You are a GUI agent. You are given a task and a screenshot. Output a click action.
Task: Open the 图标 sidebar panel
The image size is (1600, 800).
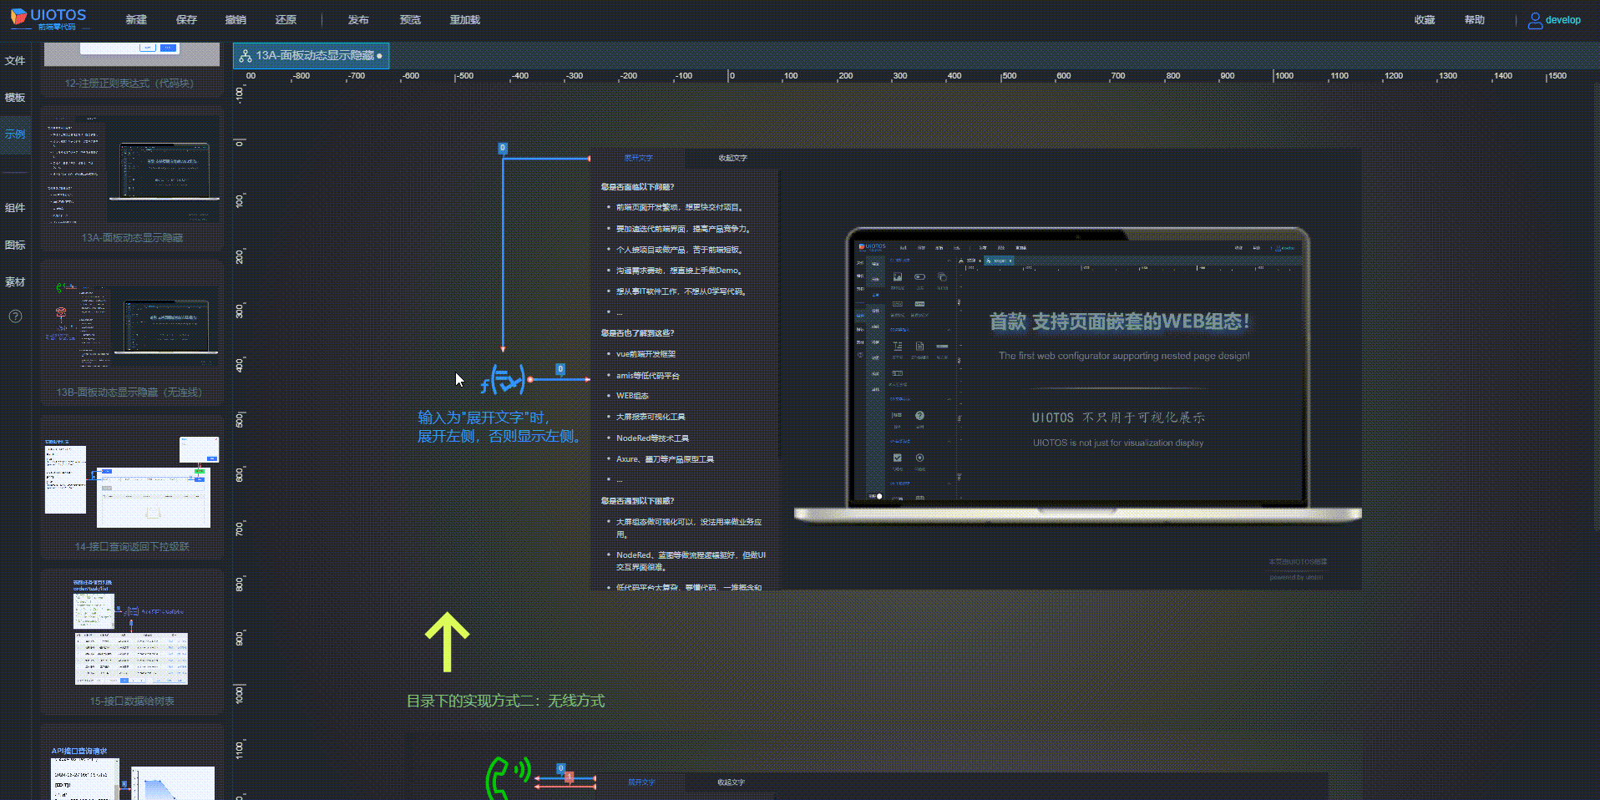click(15, 245)
